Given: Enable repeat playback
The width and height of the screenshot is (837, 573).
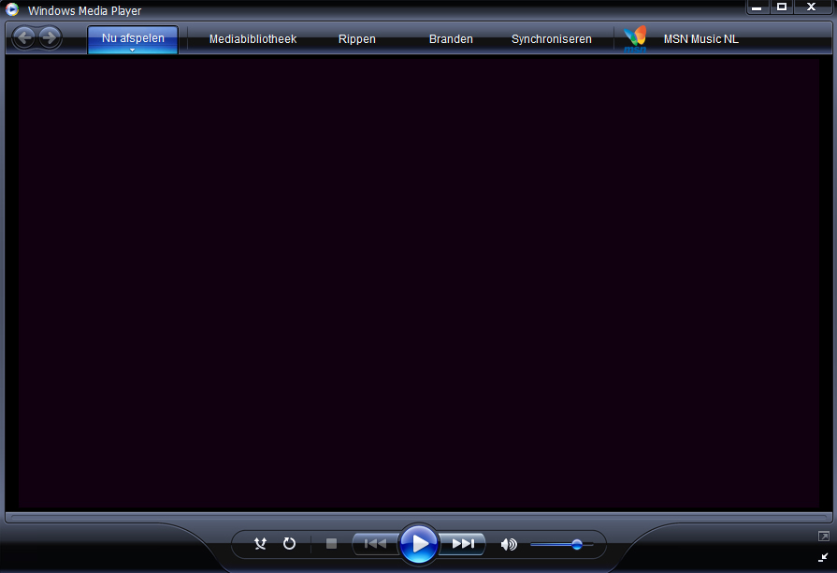Looking at the screenshot, I should (289, 543).
